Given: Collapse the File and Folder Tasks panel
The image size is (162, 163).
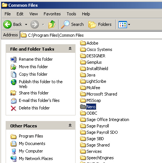Looking at the screenshot, I should pyautogui.click(x=70, y=49).
